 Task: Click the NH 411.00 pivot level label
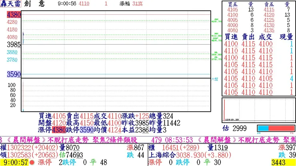(x=216, y=35)
